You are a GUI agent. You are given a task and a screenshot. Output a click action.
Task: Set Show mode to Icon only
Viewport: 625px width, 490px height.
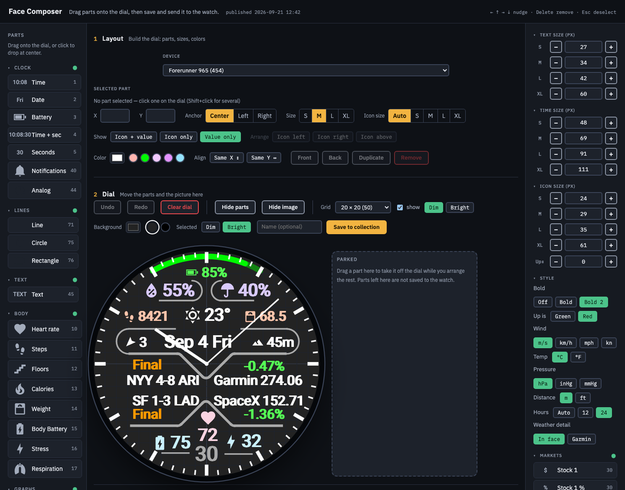(x=179, y=137)
